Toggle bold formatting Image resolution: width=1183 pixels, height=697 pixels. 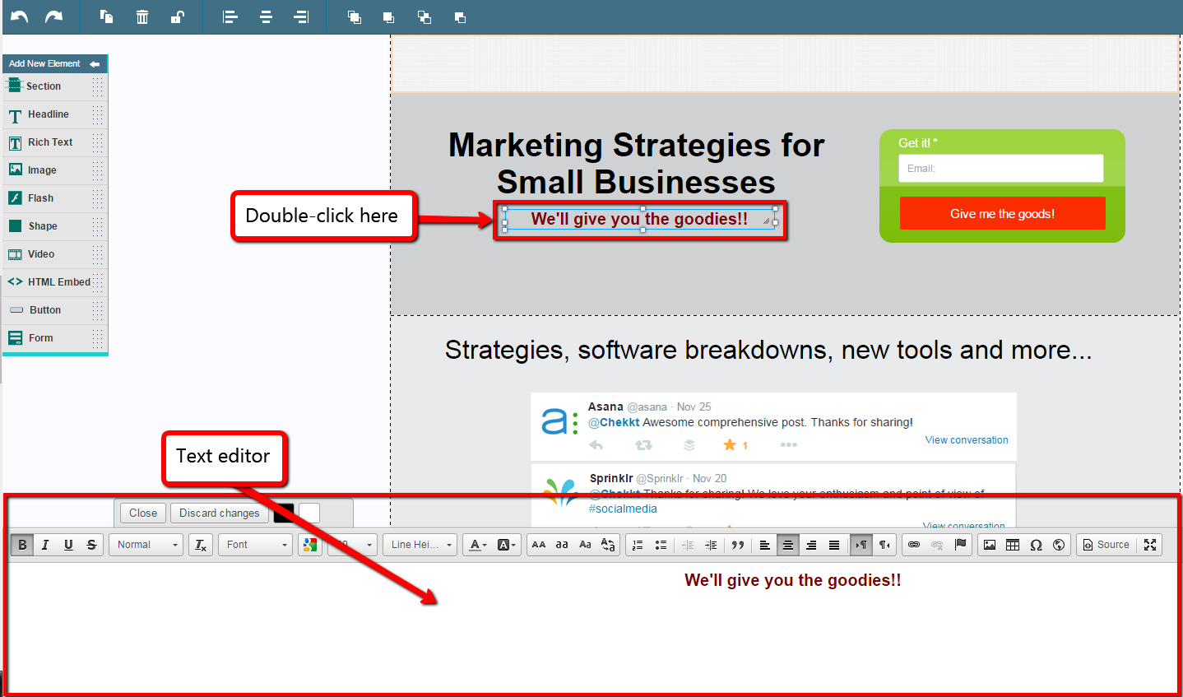point(22,545)
